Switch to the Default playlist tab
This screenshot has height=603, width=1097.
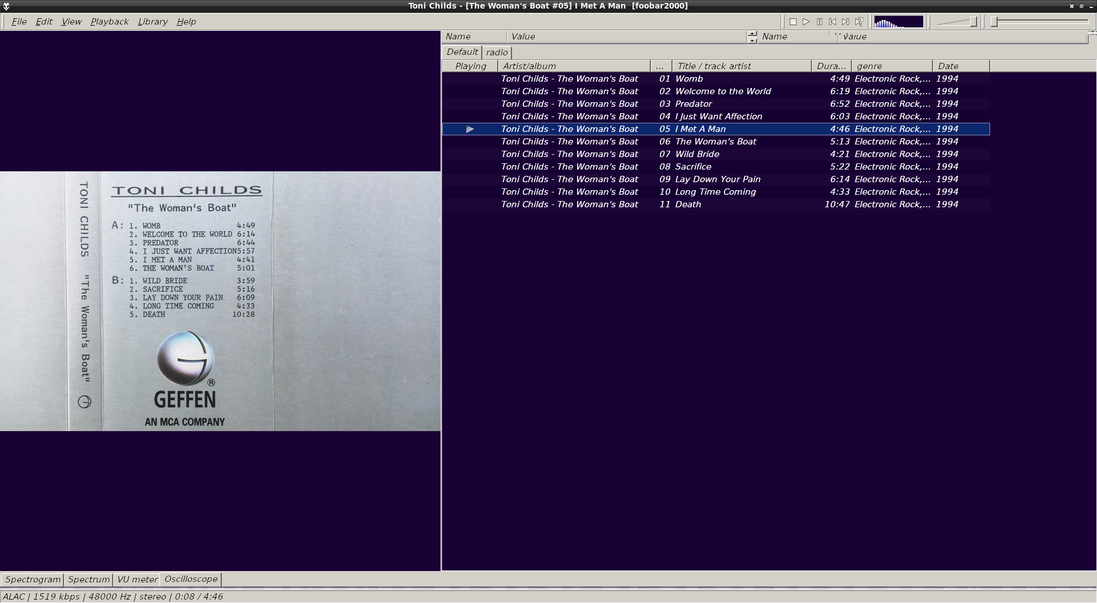[462, 52]
